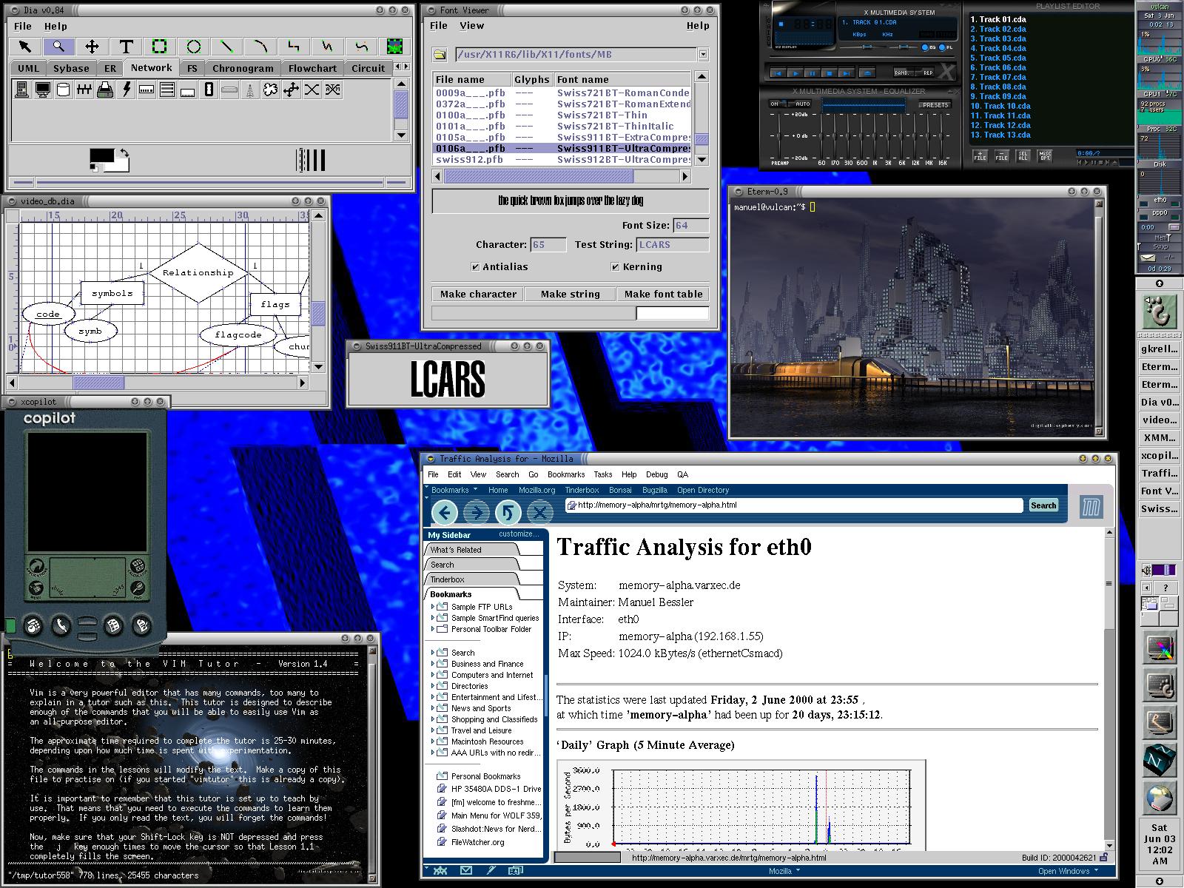The width and height of the screenshot is (1184, 888).
Task: Open the Bugzilla link in toolbar
Action: 654,490
